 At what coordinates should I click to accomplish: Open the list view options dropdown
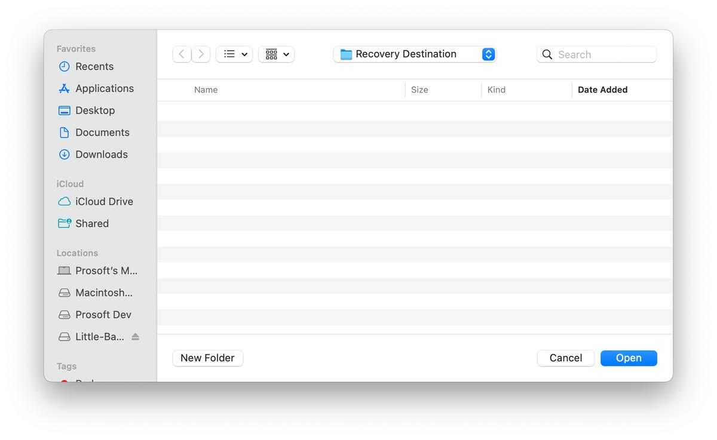pyautogui.click(x=234, y=54)
